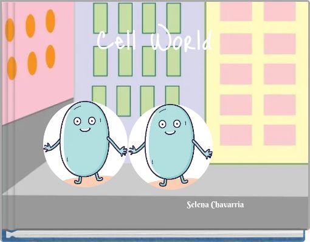Click the Cell World title text
310x242 pixels.
click(154, 38)
